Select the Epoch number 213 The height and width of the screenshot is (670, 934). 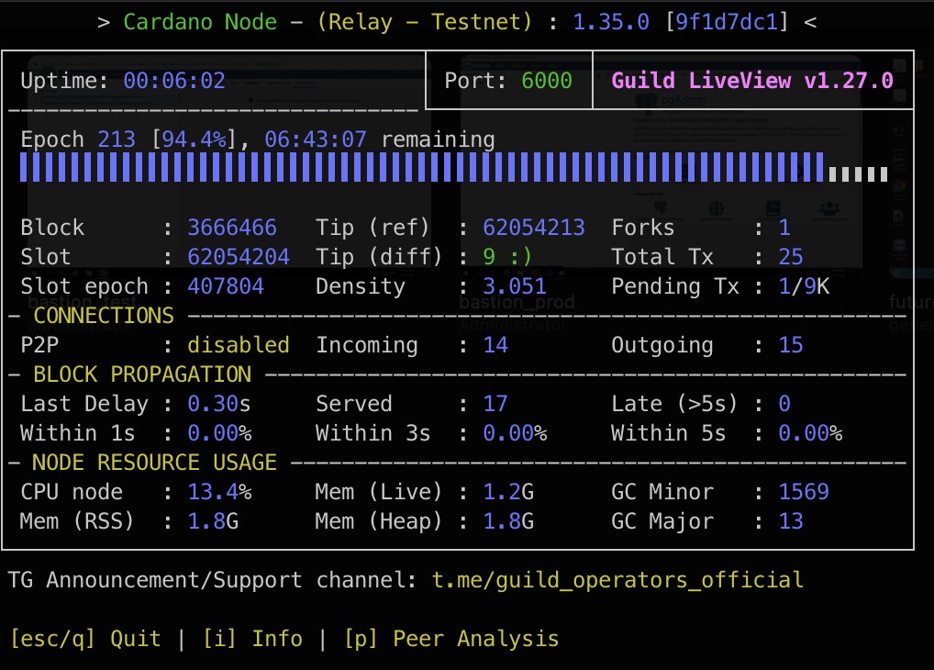[x=117, y=140]
